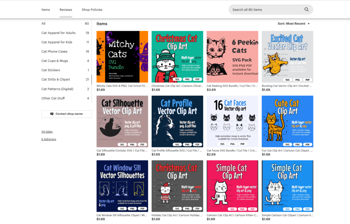Select the Items tab
The width and height of the screenshot is (350, 224).
[45, 10]
